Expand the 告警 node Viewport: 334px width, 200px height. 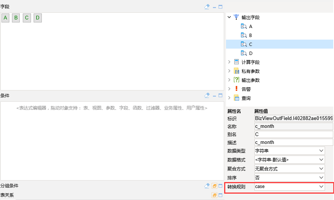click(x=229, y=89)
